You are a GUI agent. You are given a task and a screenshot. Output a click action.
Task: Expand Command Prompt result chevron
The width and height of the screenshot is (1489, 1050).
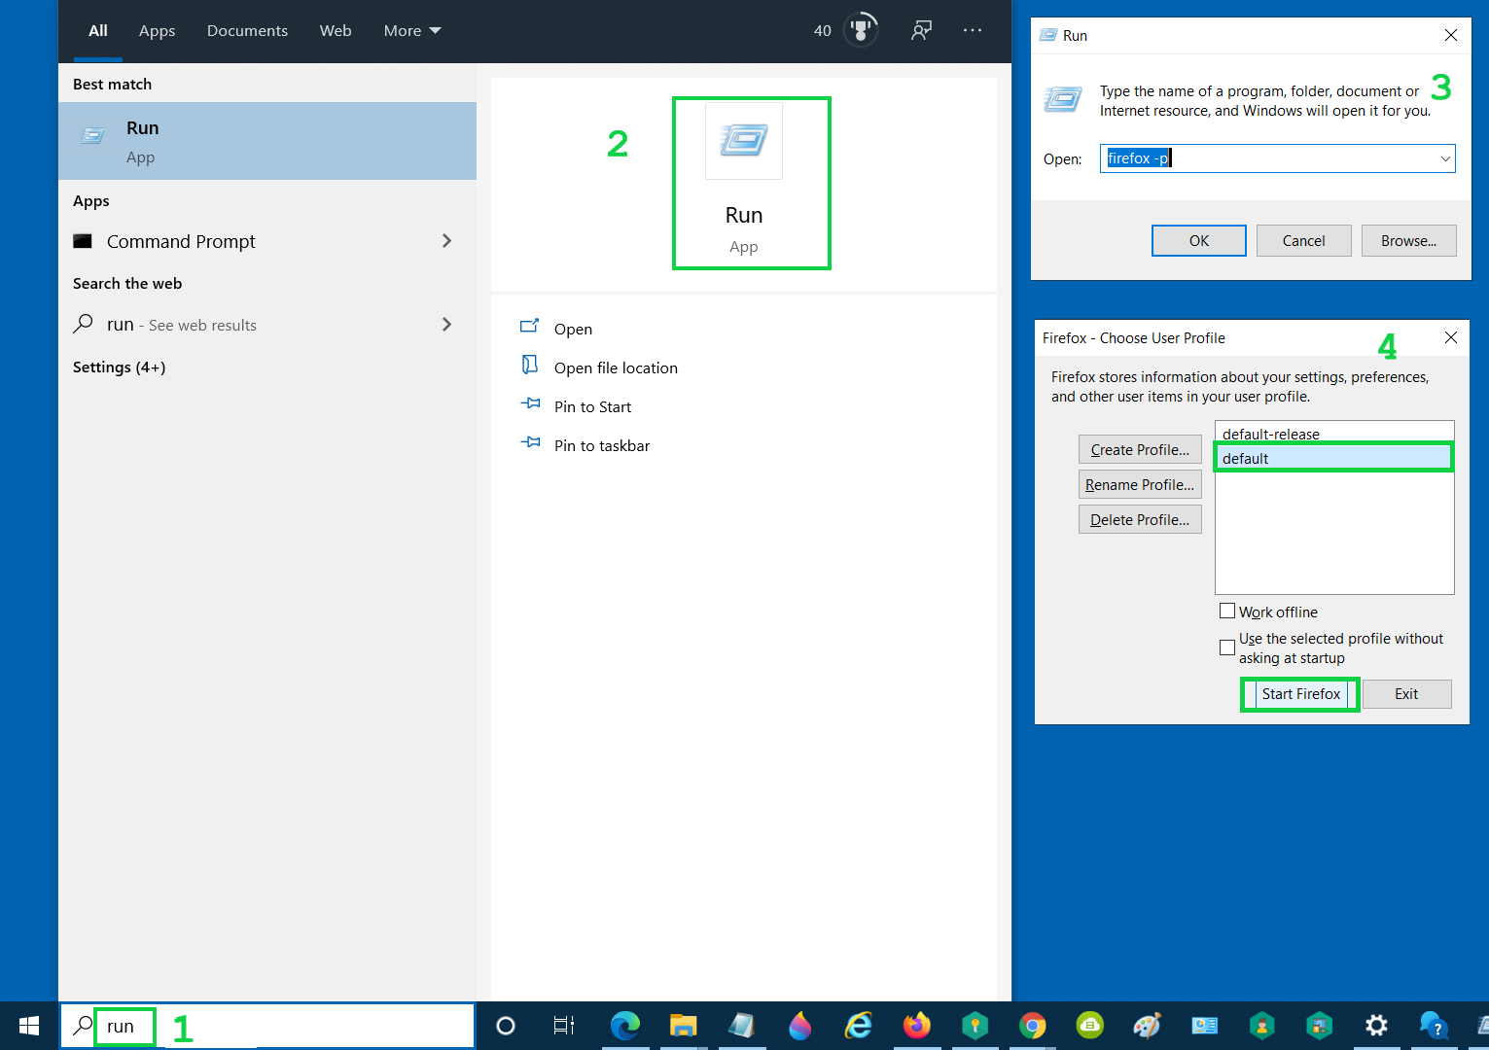click(x=446, y=241)
